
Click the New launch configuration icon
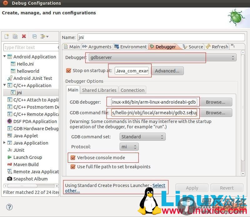pyautogui.click(x=7, y=37)
